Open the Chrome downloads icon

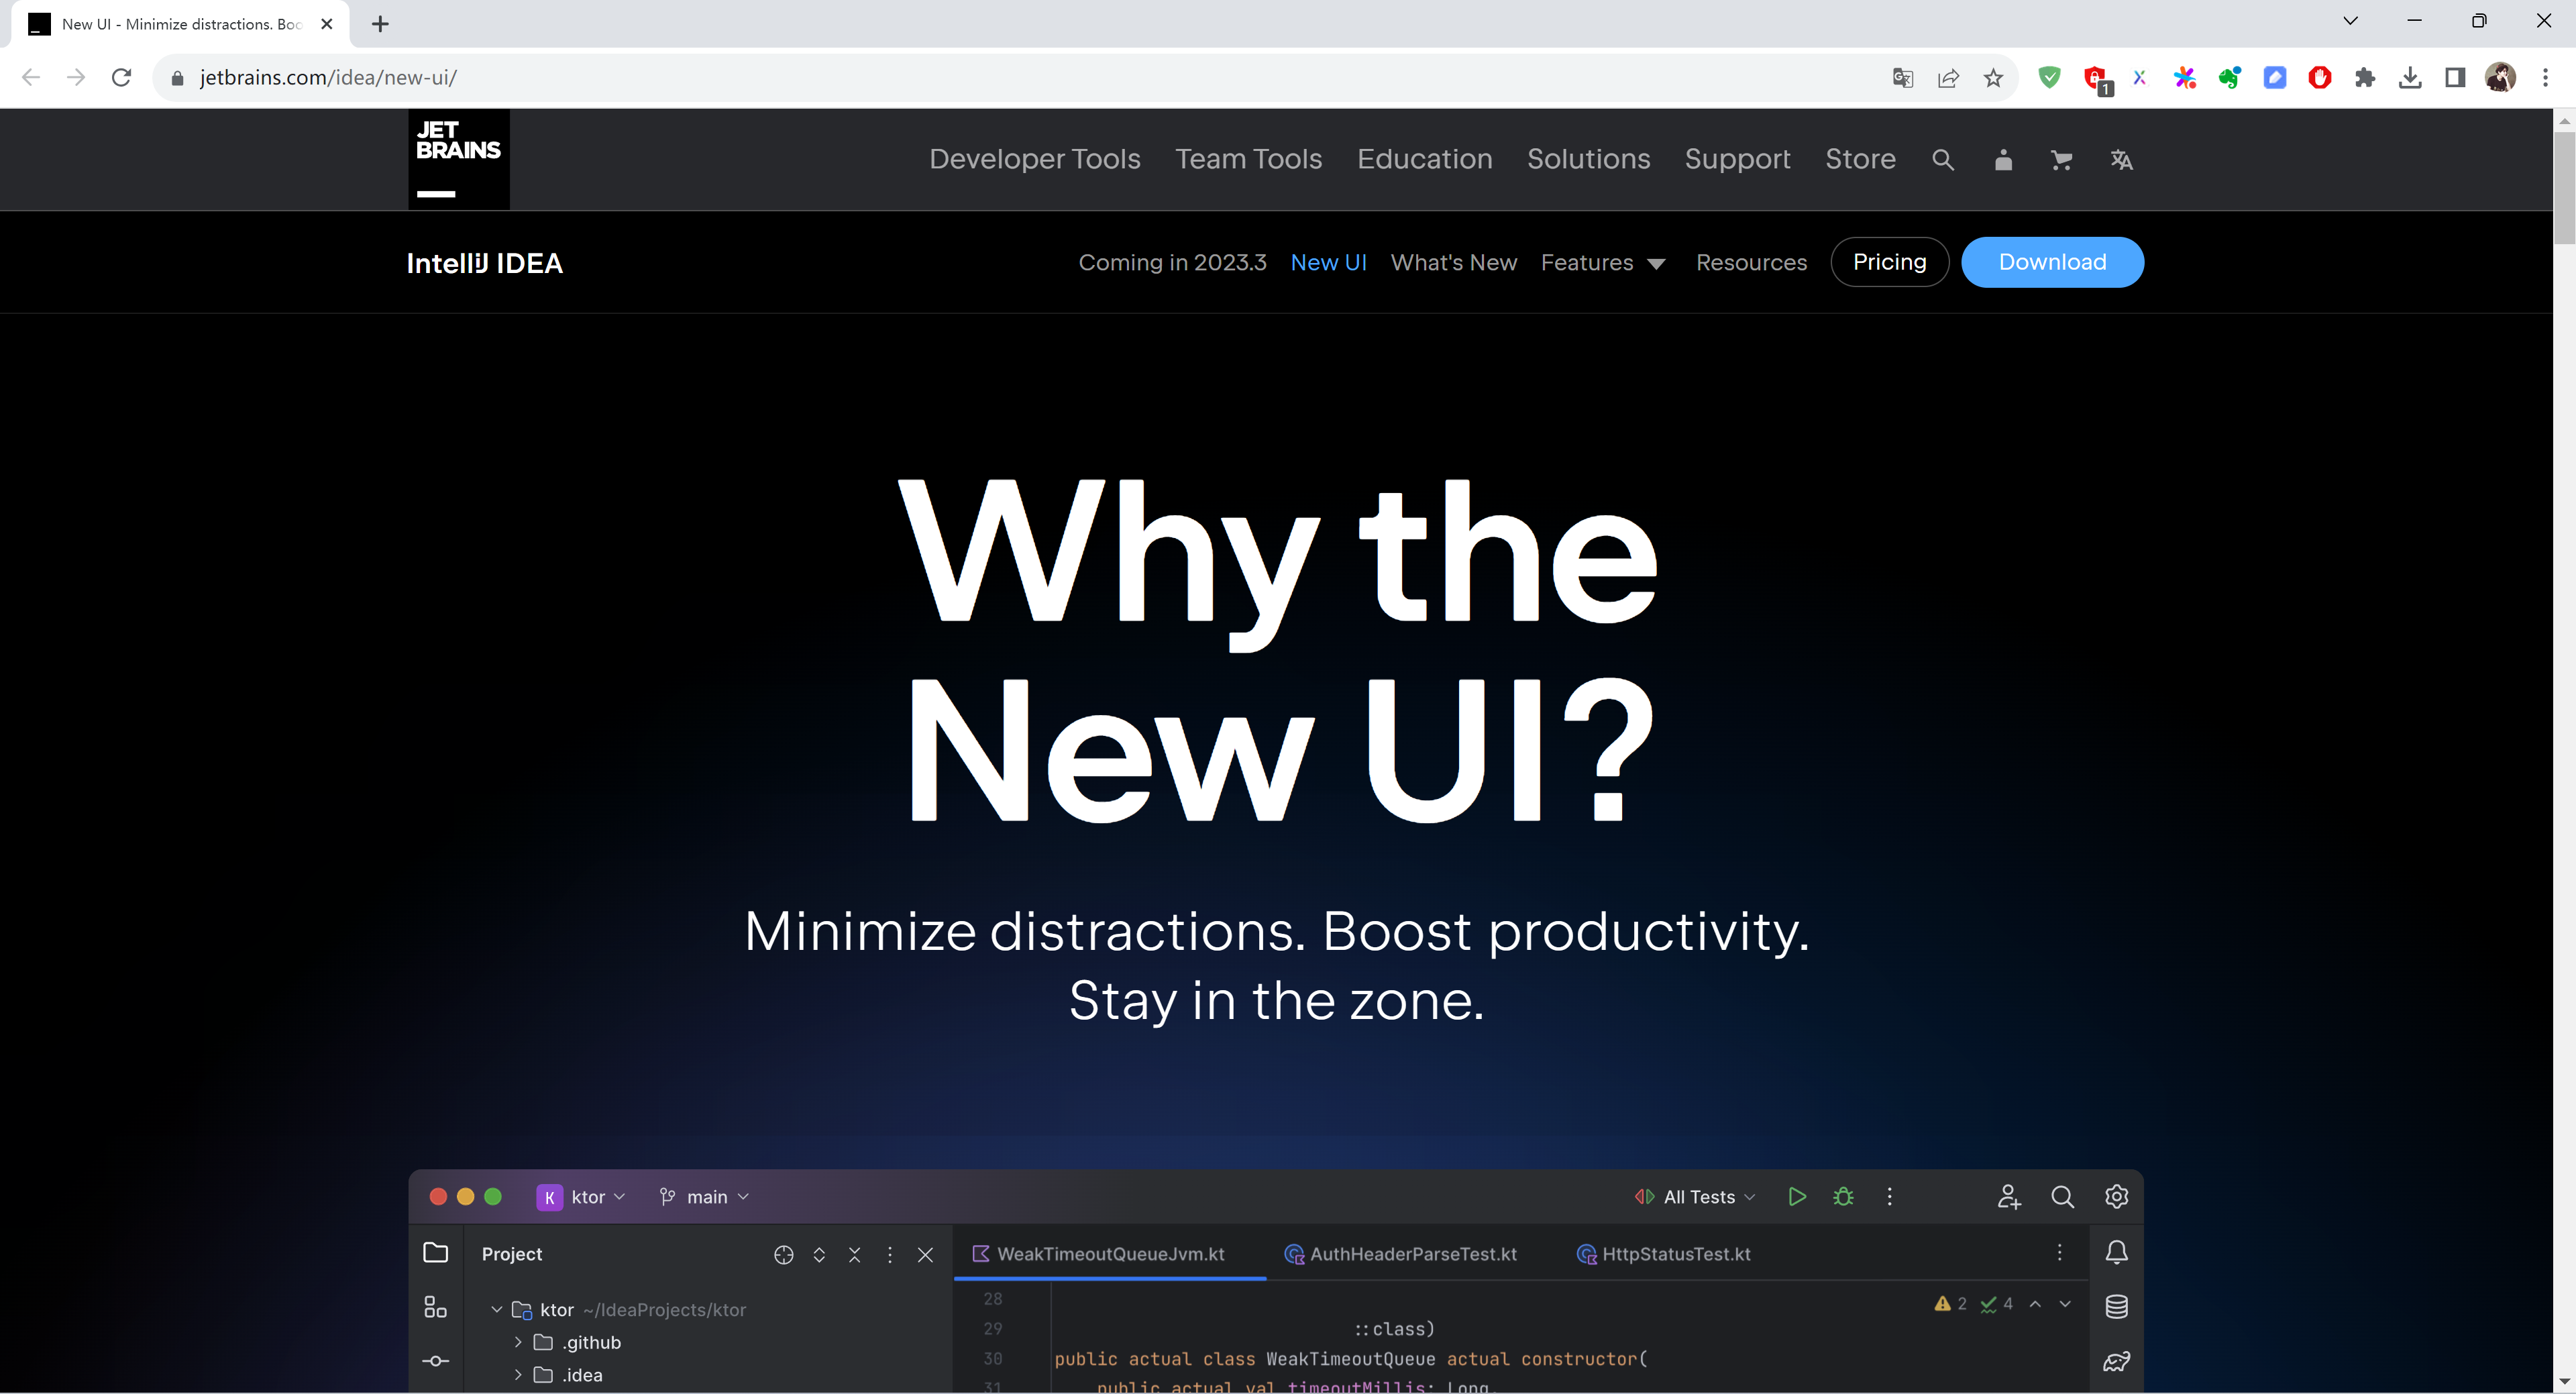tap(2410, 78)
